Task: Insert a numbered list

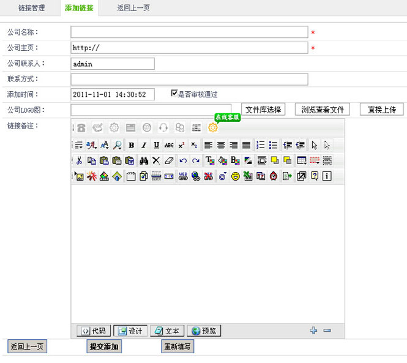Action: [260, 145]
